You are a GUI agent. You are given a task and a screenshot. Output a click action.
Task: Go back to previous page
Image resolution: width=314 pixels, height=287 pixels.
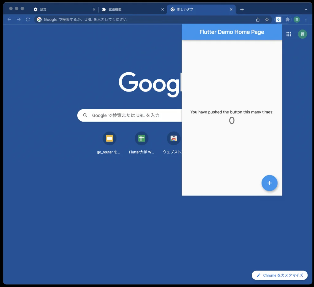click(10, 20)
